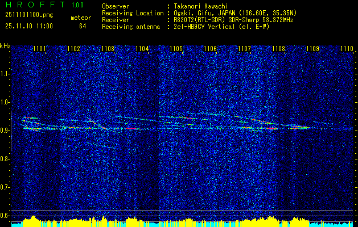Click the Receiving Location label
358x227 pixels.
tap(133, 13)
